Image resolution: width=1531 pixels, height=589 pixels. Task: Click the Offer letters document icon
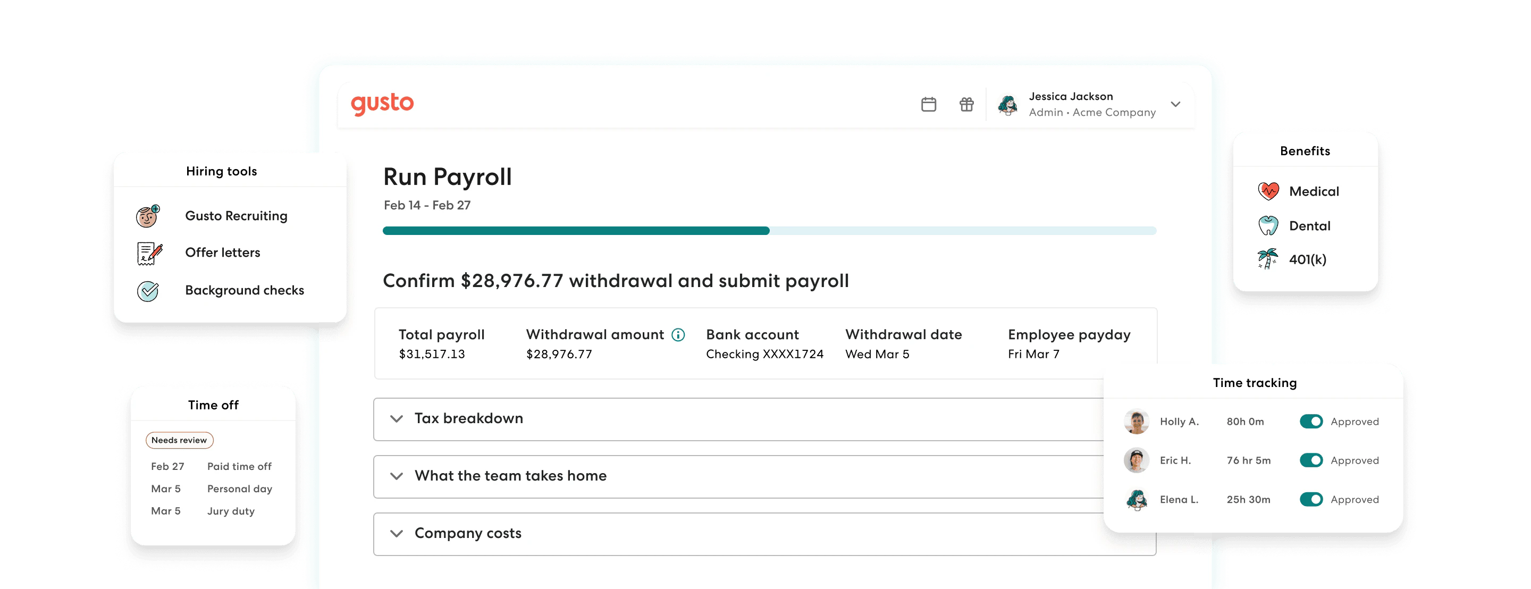coord(149,253)
